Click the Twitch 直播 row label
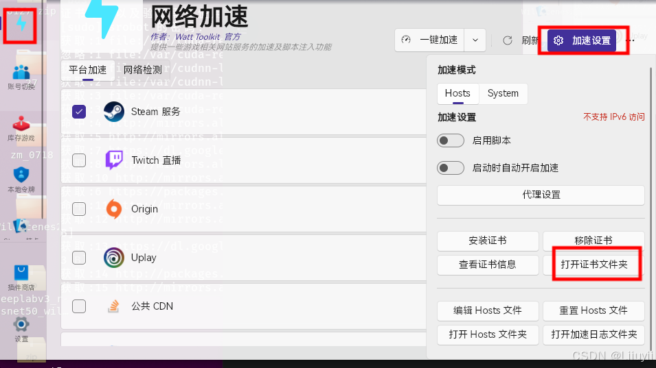The image size is (656, 368). pos(156,160)
